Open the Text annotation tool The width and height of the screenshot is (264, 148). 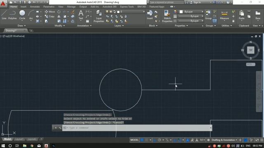(81, 15)
